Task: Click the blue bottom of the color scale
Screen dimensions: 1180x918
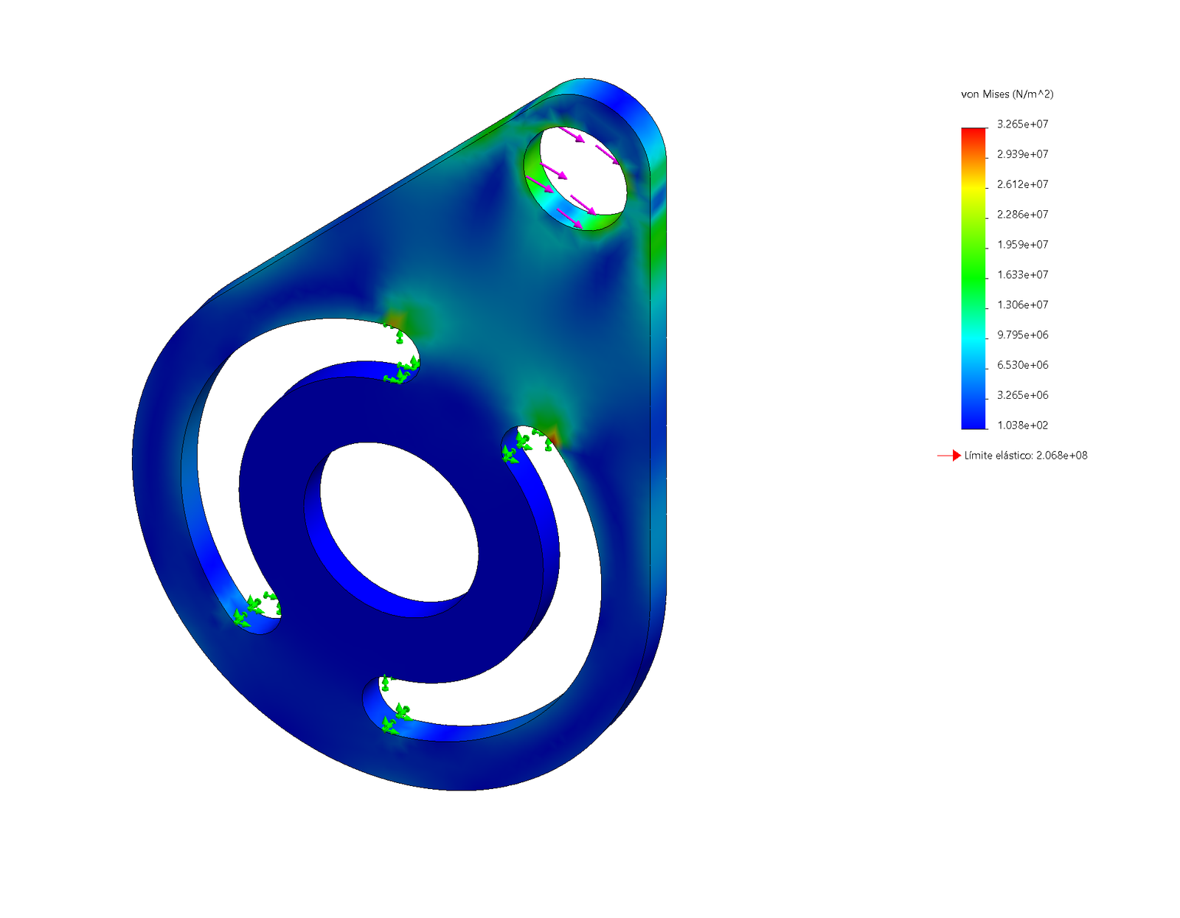Action: pyautogui.click(x=974, y=423)
